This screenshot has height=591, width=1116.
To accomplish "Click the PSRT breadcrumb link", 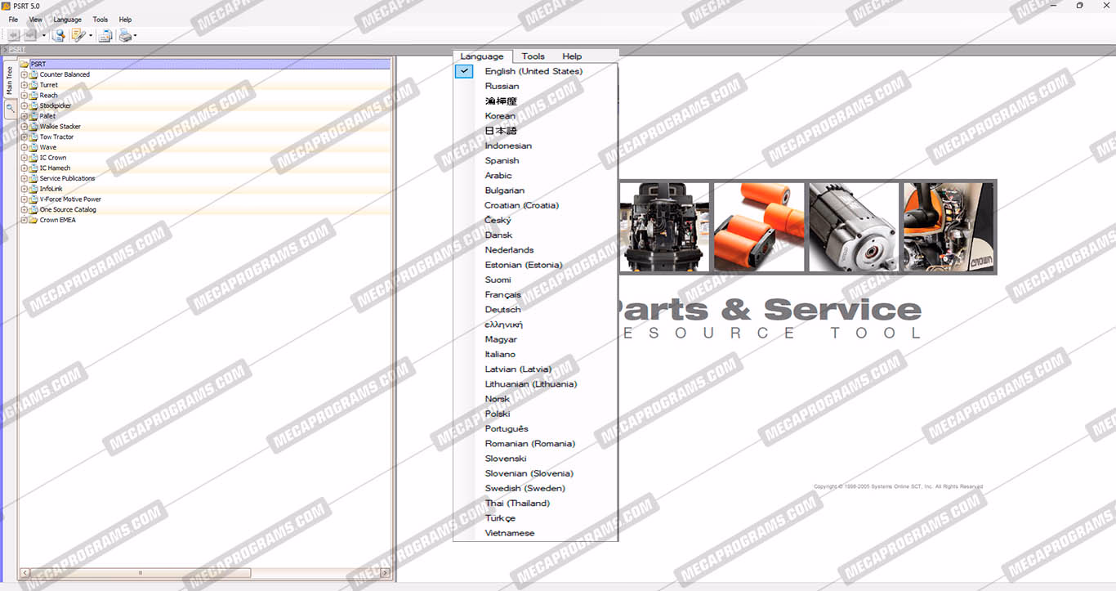I will coord(16,51).
